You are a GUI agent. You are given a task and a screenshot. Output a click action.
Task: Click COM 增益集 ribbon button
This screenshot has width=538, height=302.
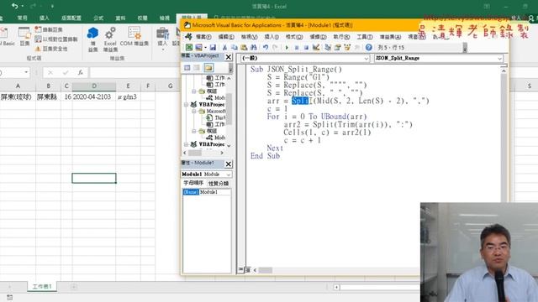(134, 36)
